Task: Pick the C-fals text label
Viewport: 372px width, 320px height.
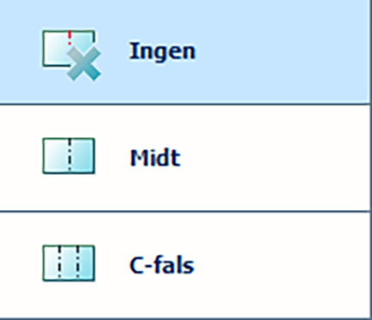Action: pos(162,265)
